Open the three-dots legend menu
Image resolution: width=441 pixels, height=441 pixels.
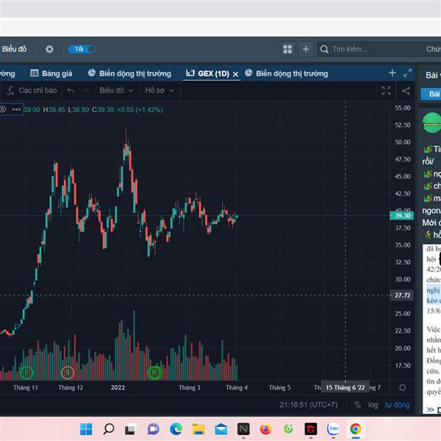(x=16, y=109)
